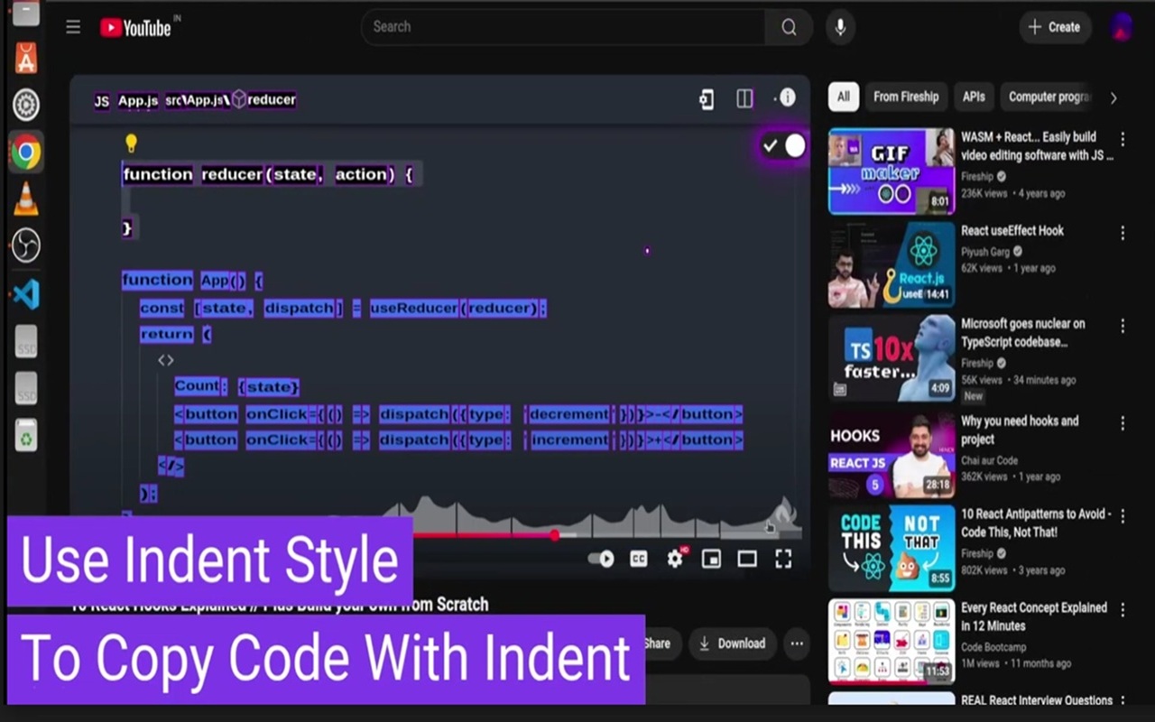Viewport: 1155px width, 722px height.
Task: Click the lightbulb code action icon
Action: (131, 143)
